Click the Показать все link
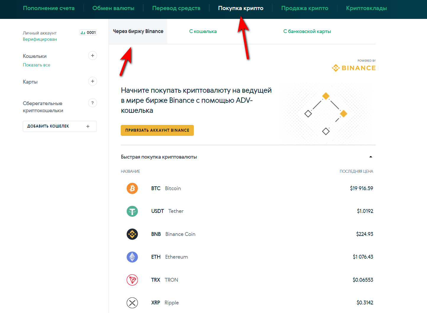Viewport: 427px width, 313px height. click(x=37, y=65)
